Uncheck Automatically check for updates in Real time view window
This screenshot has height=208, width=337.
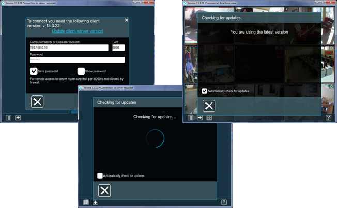(204, 91)
